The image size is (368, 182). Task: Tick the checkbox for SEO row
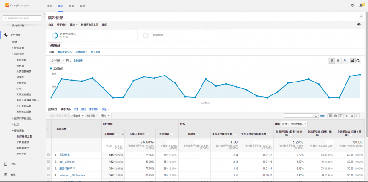coord(48,155)
